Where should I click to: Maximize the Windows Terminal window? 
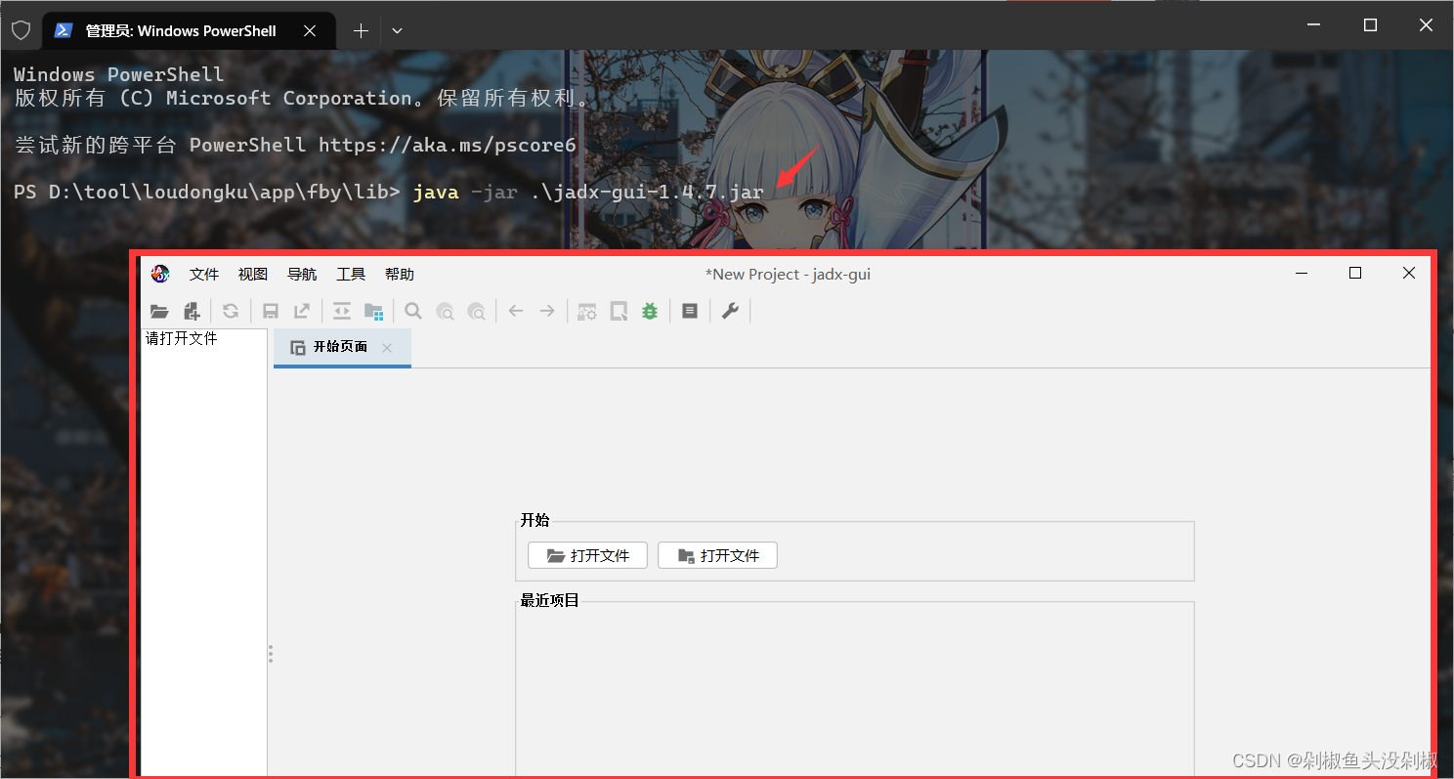coord(1371,24)
